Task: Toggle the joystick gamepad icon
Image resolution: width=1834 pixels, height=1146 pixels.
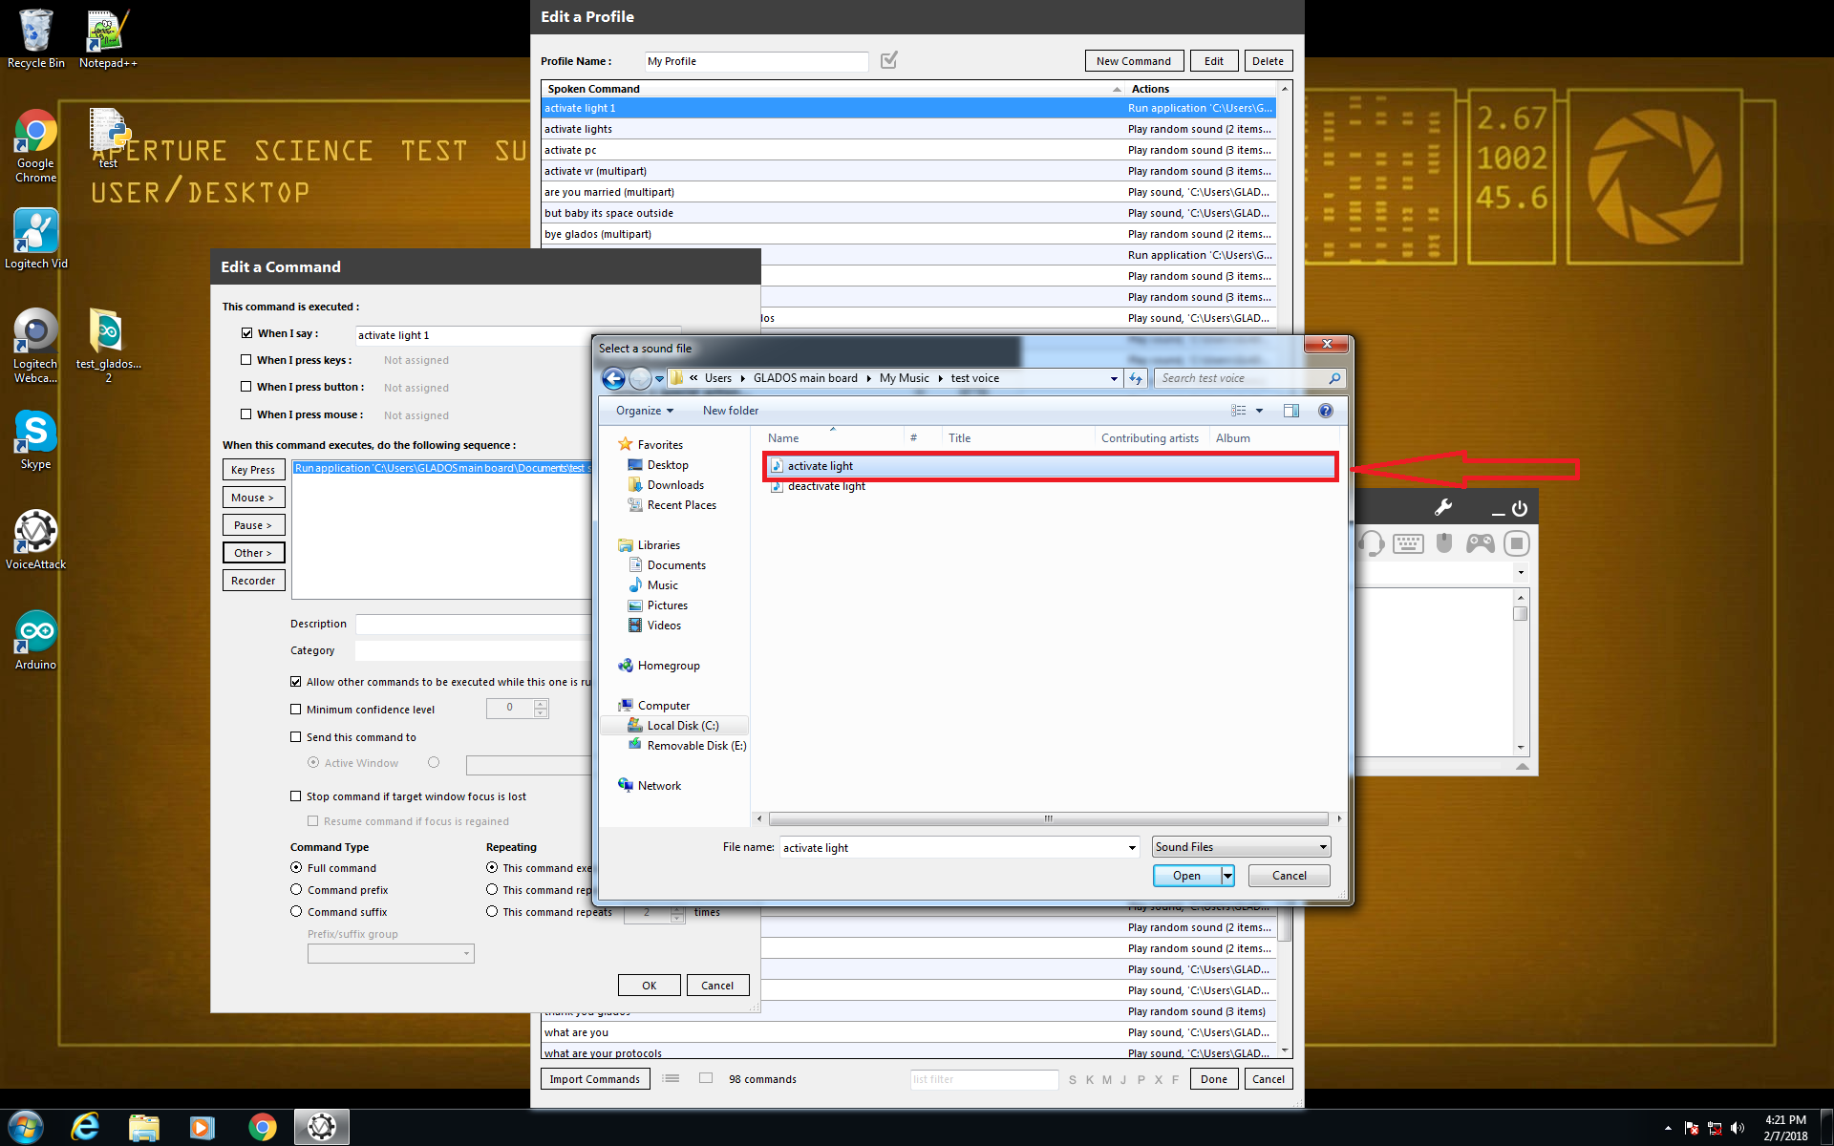Action: tap(1481, 543)
